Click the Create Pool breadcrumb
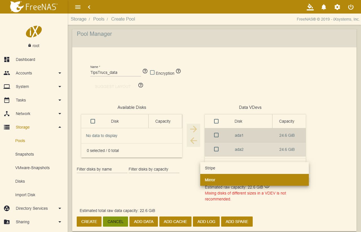Screen dimensions: 361x232 coord(123,19)
